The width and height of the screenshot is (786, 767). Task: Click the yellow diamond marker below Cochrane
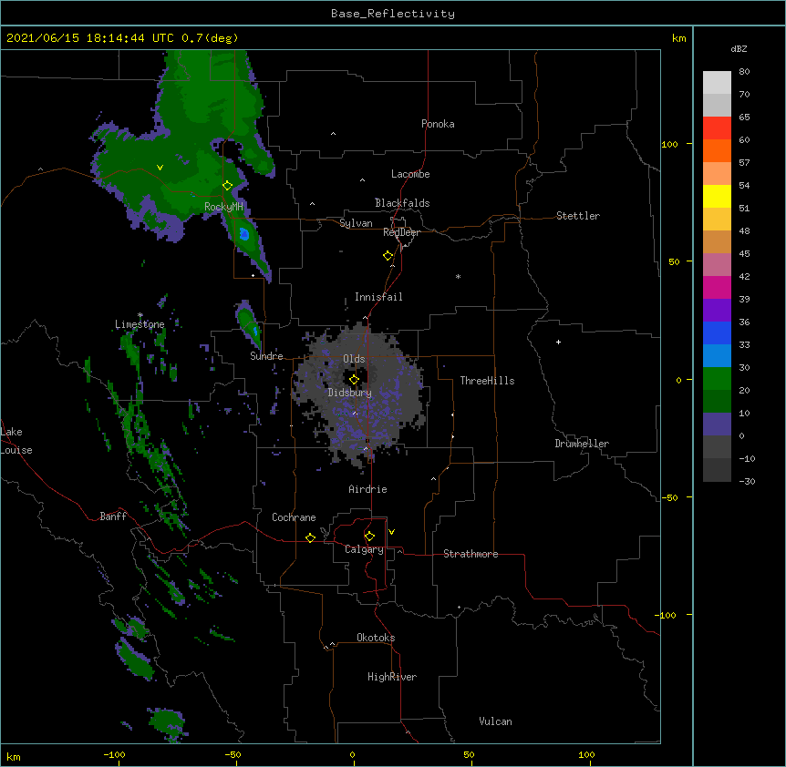[310, 537]
